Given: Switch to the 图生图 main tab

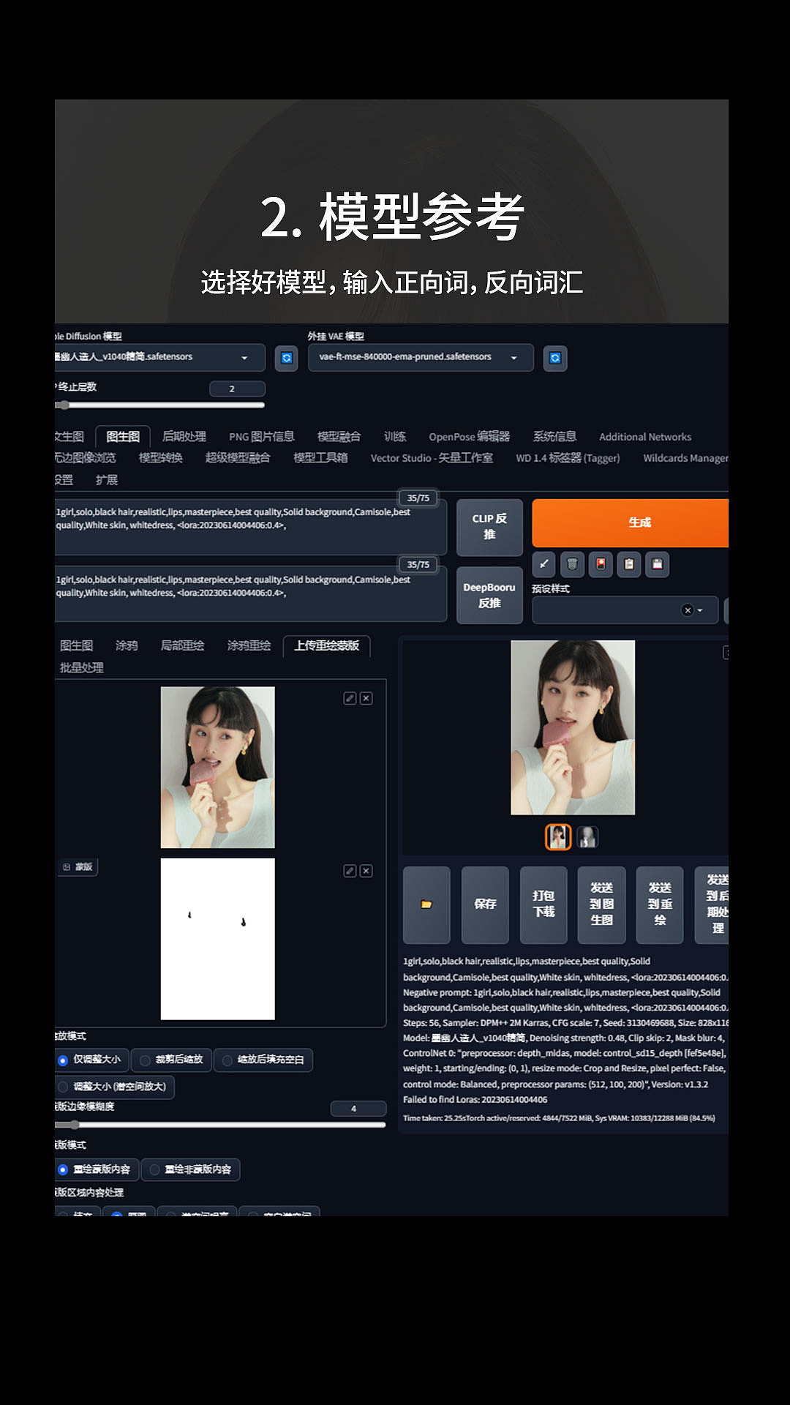Looking at the screenshot, I should (x=123, y=436).
